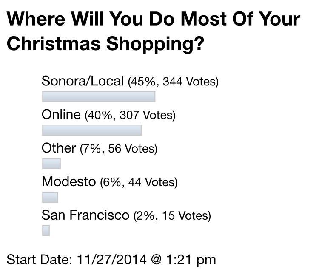This screenshot has height=272, width=319.
Task: Click the '6%, 44 Votes' result text
Action: pyautogui.click(x=138, y=183)
